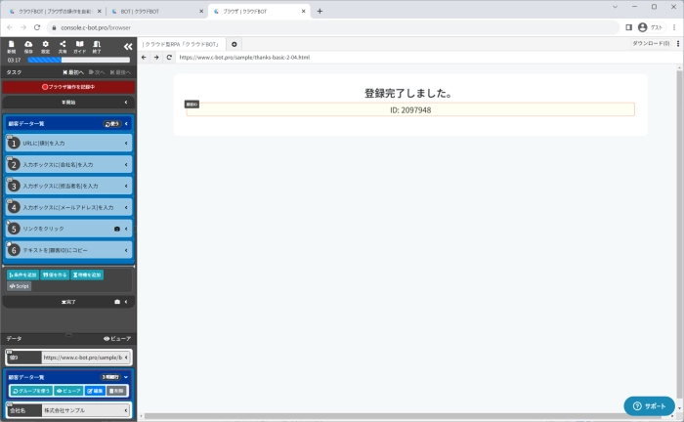The height and width of the screenshot is (422, 684).
Task: Expand step 4 メールアドレス入力 chevron
Action: pyautogui.click(x=126, y=207)
